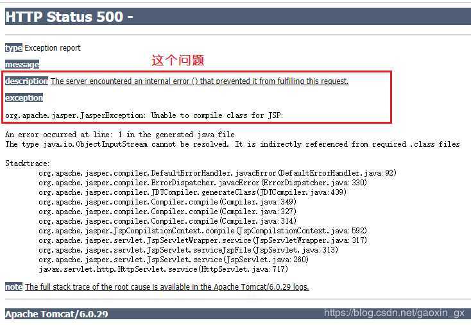Click the JspCompilationContext.compile stack line
Screen dimensions: 471x325
(x=203, y=231)
